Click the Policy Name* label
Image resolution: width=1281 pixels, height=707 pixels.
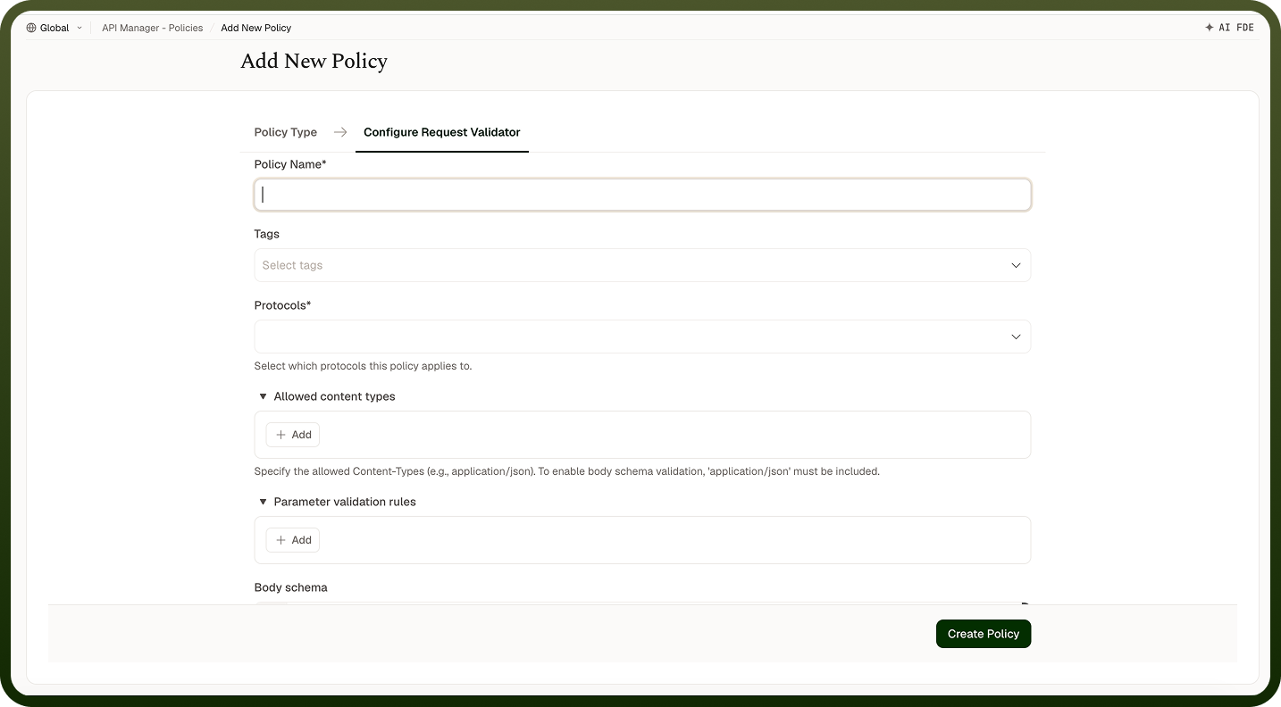[x=290, y=164]
